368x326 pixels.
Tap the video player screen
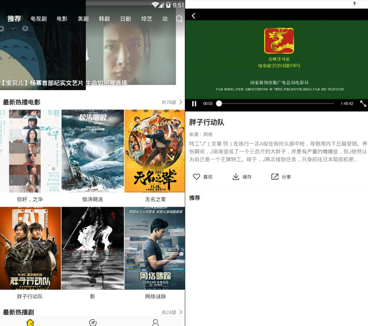coord(276,60)
